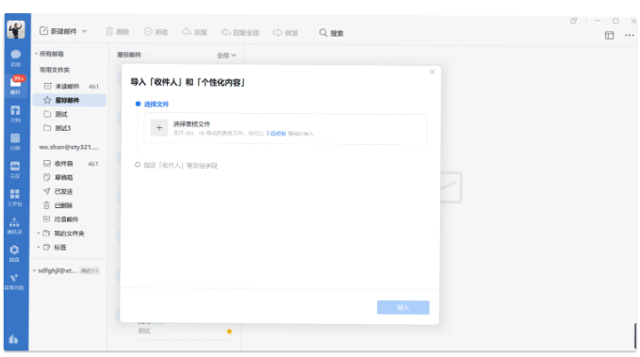Click the plus button to choose table file

[159, 128]
